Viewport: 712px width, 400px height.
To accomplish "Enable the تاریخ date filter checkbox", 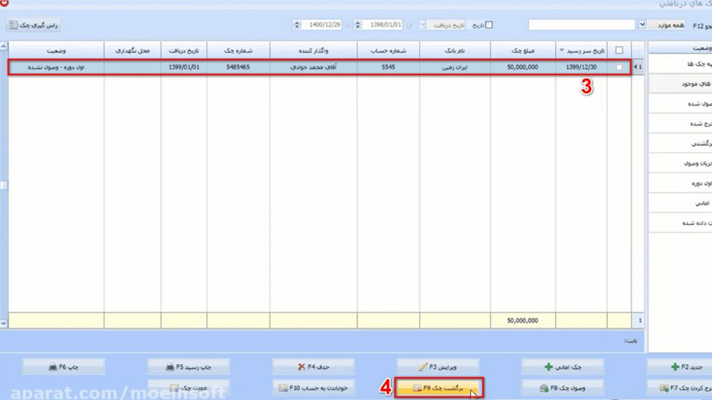I will [489, 25].
